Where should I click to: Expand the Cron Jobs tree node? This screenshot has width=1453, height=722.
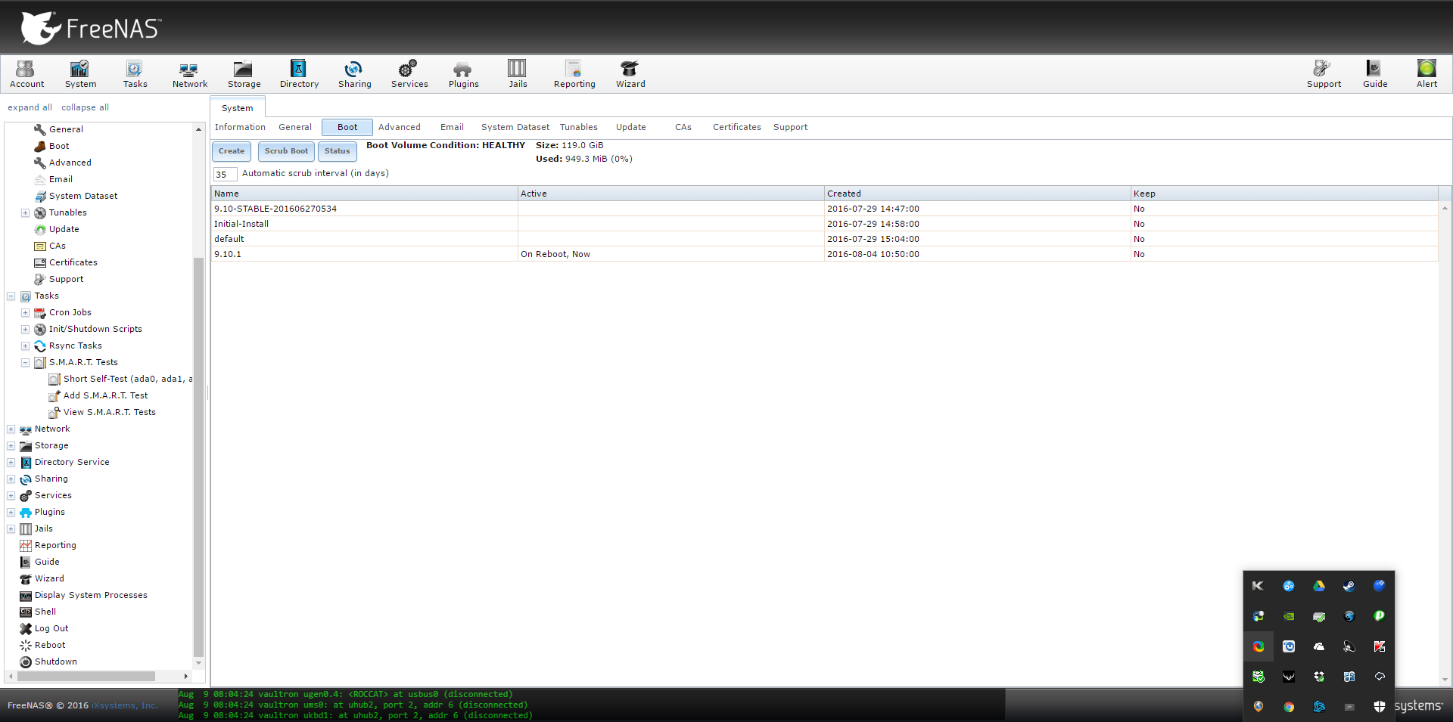[x=25, y=313]
